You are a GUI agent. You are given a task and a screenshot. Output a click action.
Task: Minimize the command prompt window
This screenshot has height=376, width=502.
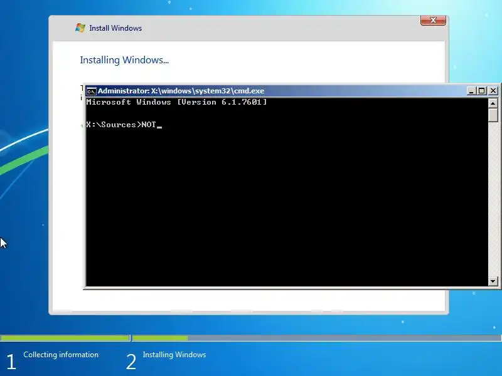471,91
